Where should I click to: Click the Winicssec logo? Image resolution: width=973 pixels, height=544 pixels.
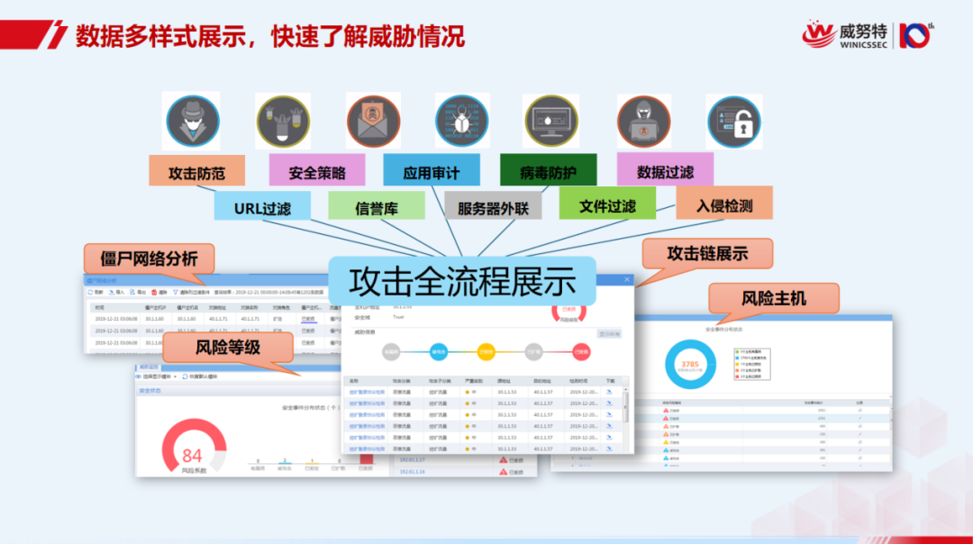tap(844, 35)
